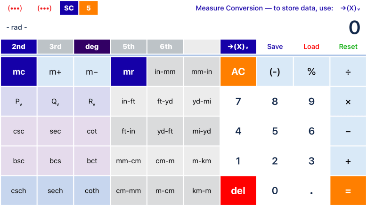Click the Save button
The width and height of the screenshot is (367, 206).
coord(275,47)
